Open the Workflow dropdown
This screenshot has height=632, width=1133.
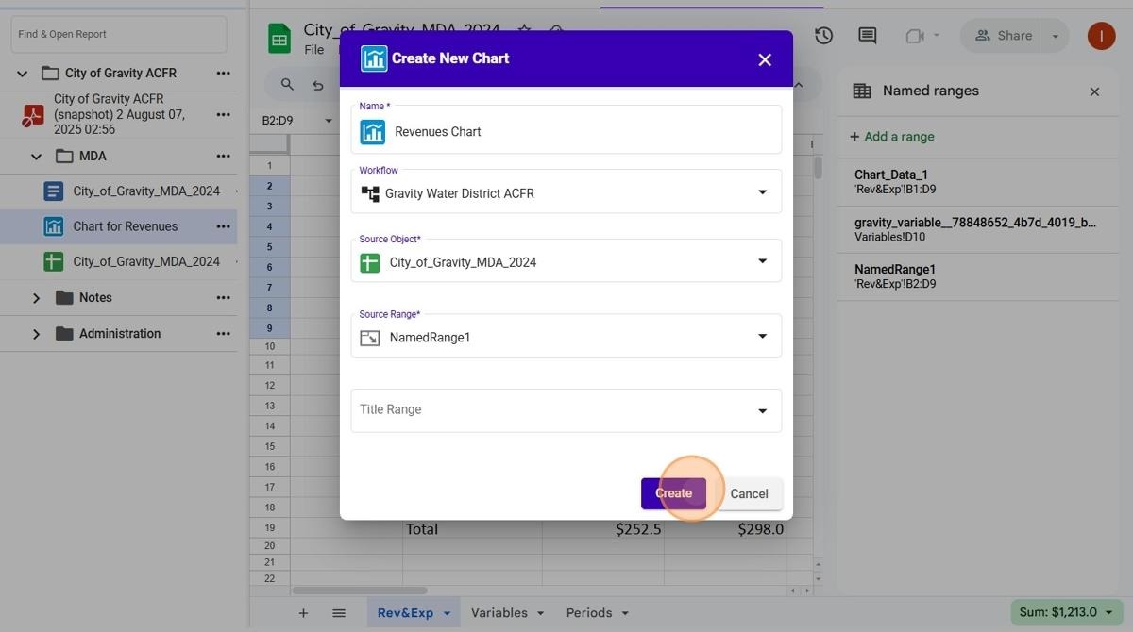566,193
